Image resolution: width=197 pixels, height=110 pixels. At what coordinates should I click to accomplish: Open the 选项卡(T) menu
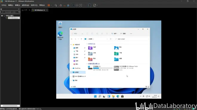(x=34, y=5)
